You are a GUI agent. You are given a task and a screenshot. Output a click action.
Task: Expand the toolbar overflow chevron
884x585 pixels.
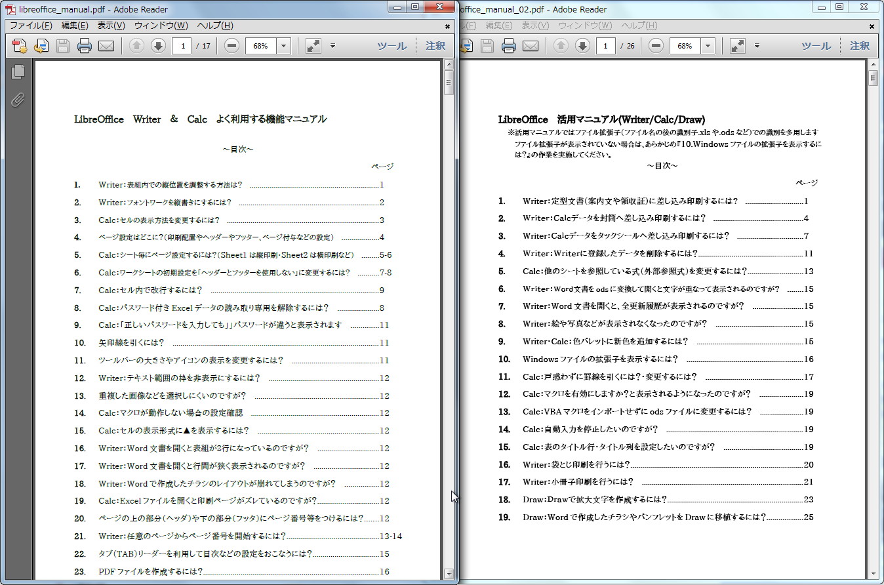pos(333,47)
